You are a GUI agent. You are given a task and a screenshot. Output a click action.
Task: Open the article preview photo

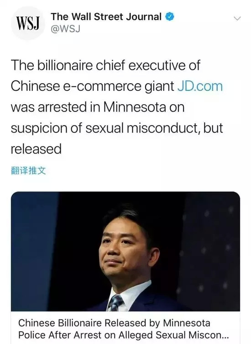[x=125, y=251]
